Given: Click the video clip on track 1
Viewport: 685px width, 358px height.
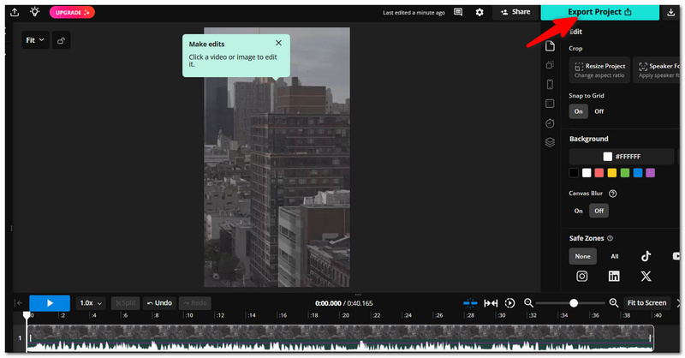Looking at the screenshot, I should 340,338.
